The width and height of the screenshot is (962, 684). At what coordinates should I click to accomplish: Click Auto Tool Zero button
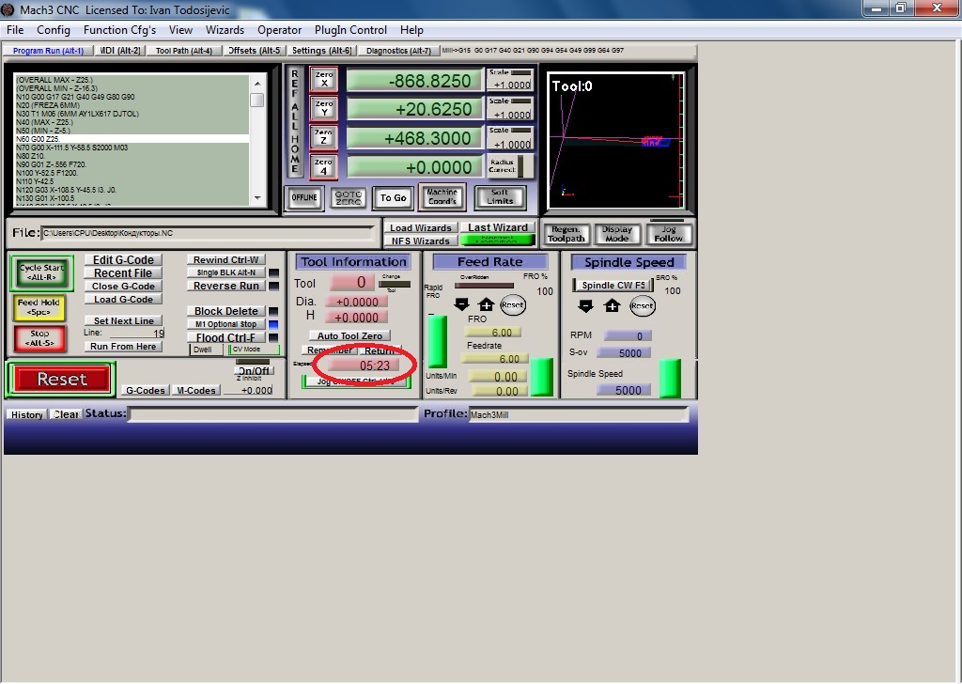(349, 336)
